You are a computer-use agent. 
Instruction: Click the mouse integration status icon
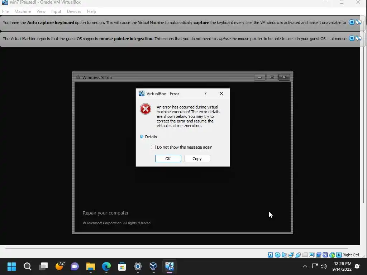point(332,255)
